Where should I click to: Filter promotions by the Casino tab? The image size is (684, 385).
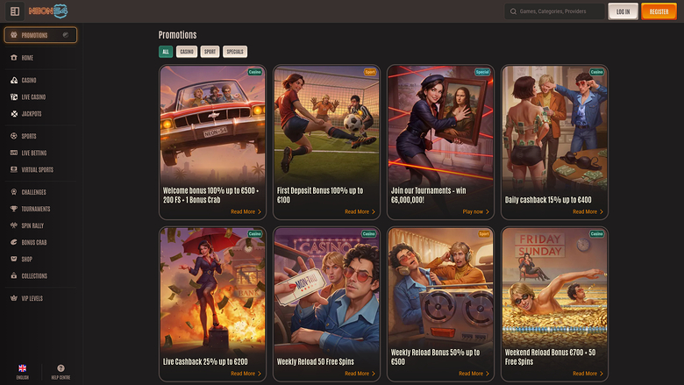pos(187,52)
